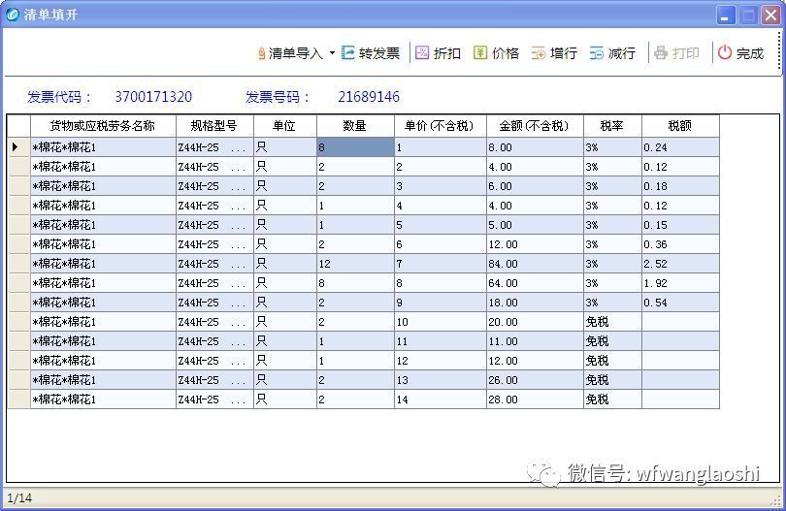Click the invoice code 3700171320
This screenshot has height=511, width=786.
point(153,96)
